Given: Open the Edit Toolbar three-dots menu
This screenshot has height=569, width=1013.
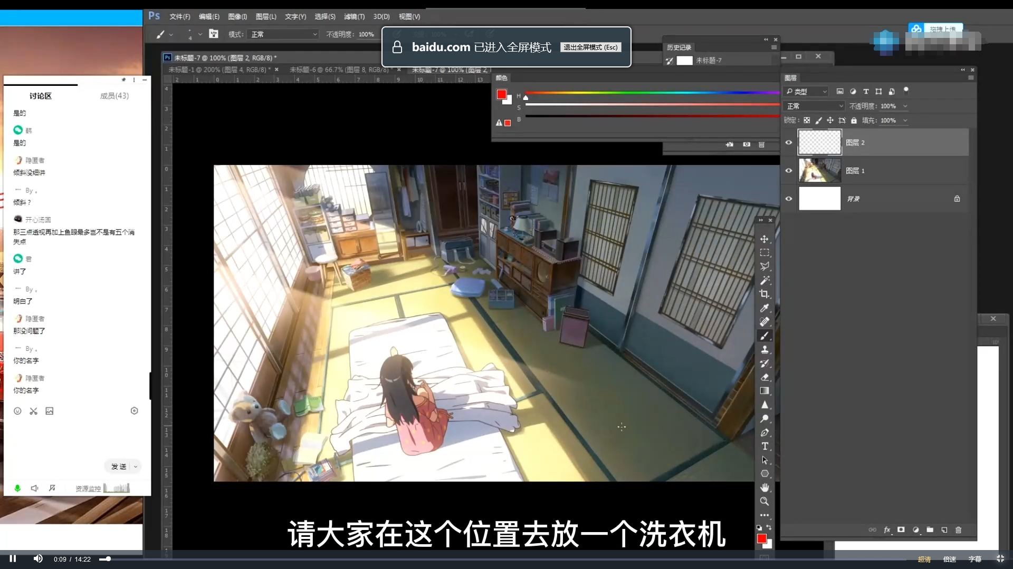Looking at the screenshot, I should click(x=764, y=515).
